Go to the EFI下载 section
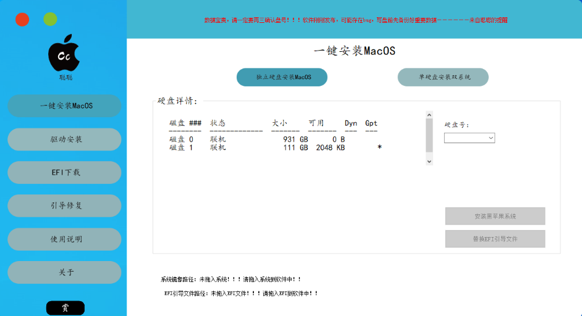The height and width of the screenshot is (316, 582). coord(65,172)
